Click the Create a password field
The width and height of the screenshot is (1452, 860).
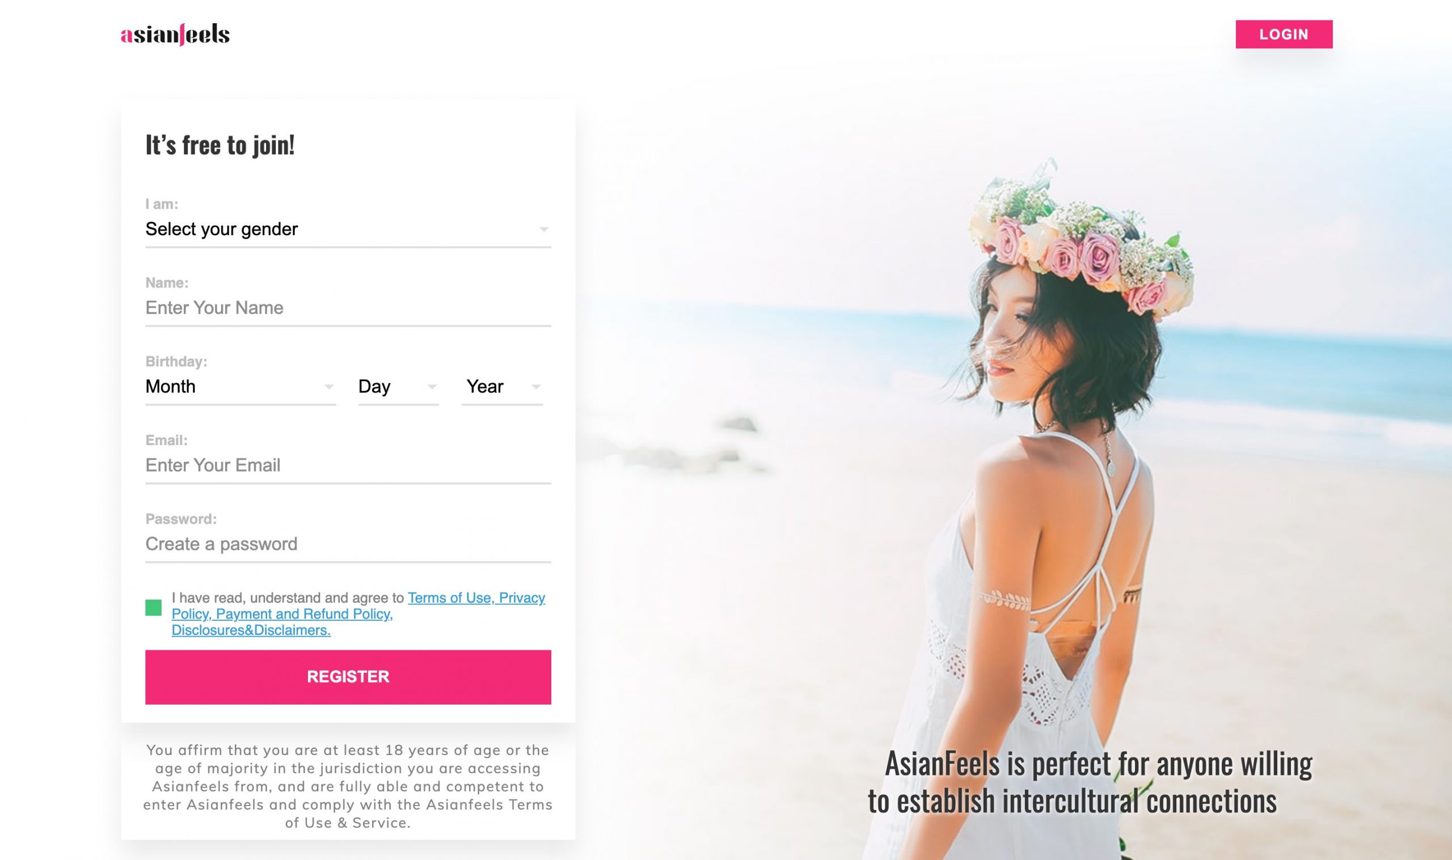(348, 544)
